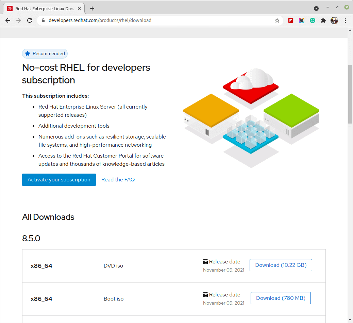Image resolution: width=353 pixels, height=323 pixels.
Task: Click the RHEL servers illustration
Action: point(251,118)
